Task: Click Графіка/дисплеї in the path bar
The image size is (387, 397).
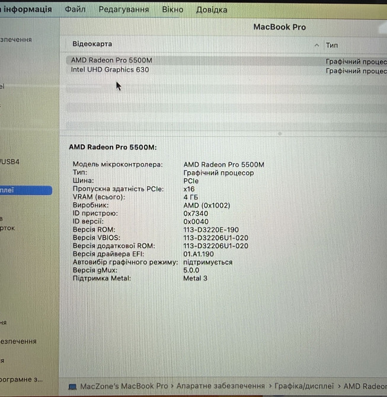Action: coord(304,386)
